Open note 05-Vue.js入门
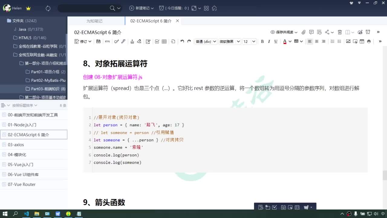This screenshot has width=387, height=218. 34,164
